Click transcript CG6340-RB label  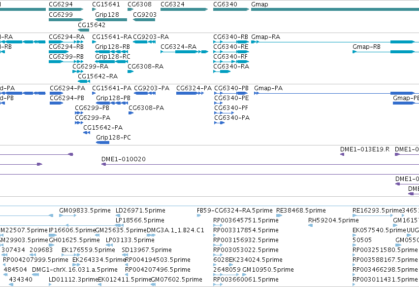point(230,36)
